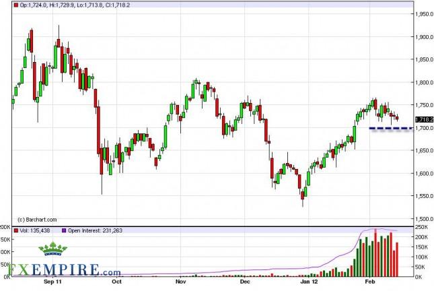Click the '(c) Barchart.com' credit text
This screenshot has width=434, height=291.
click(37, 220)
